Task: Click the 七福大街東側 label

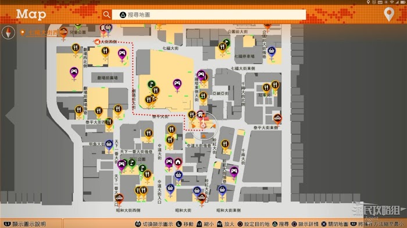Action: click(x=242, y=68)
